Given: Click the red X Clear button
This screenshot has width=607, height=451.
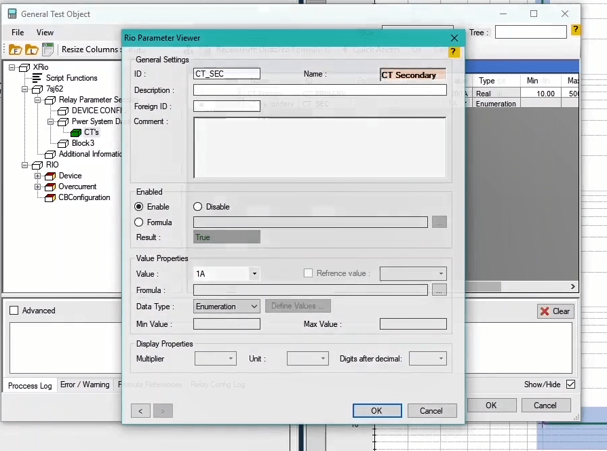Looking at the screenshot, I should 555,311.
